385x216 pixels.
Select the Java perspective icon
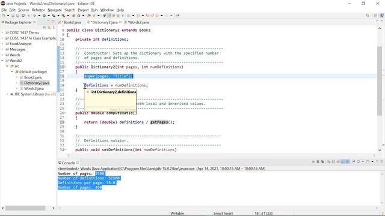[382, 16]
